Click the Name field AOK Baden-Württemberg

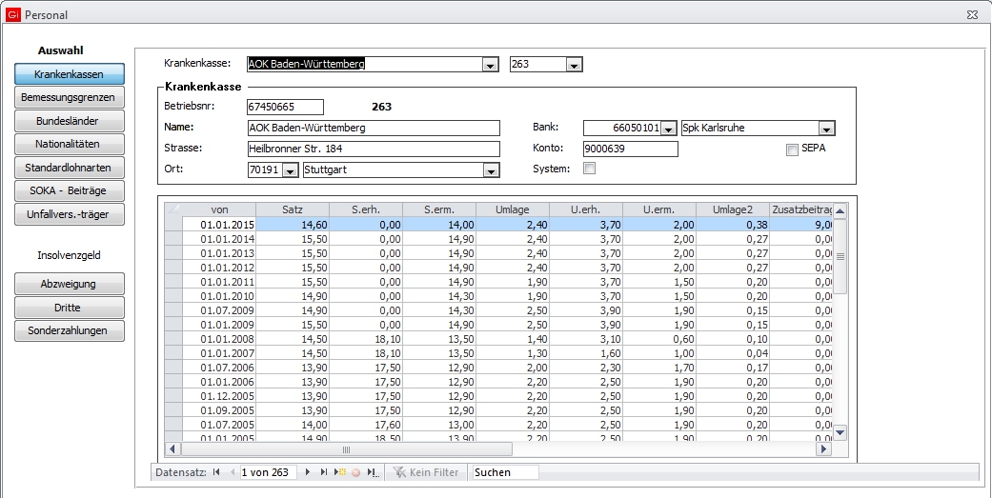374,128
